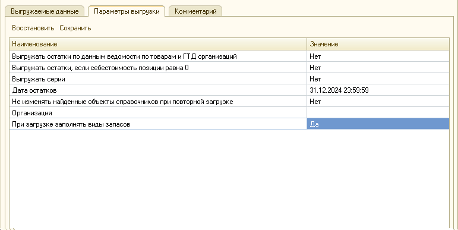This screenshot has height=230, width=458.
Task: Open the Комментарий tab
Action: coord(195,11)
